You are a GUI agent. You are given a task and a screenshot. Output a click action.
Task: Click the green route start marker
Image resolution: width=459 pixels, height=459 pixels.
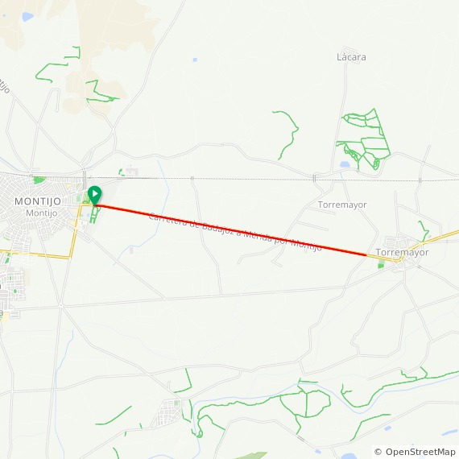pos(94,195)
